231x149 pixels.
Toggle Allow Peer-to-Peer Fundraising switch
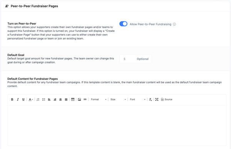point(123,24)
